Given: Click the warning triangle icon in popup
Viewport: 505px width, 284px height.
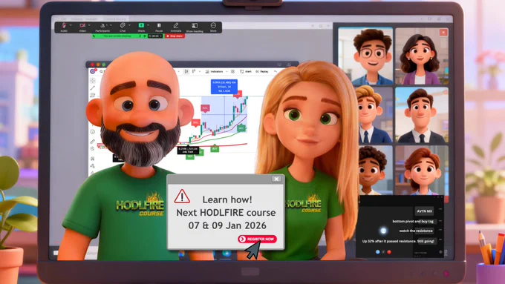Looking at the screenshot, I should coord(182,197).
